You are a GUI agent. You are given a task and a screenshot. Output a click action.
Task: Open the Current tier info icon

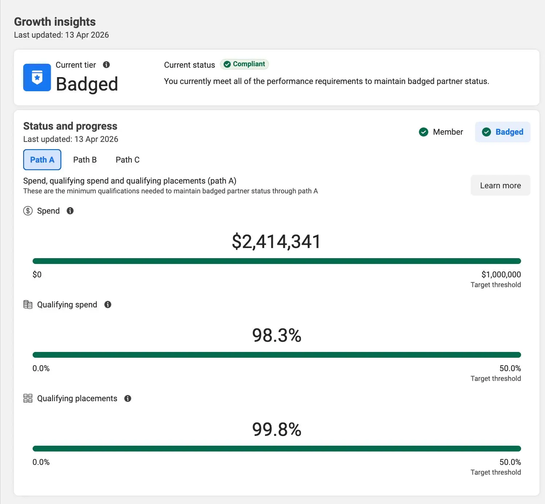[x=106, y=65]
